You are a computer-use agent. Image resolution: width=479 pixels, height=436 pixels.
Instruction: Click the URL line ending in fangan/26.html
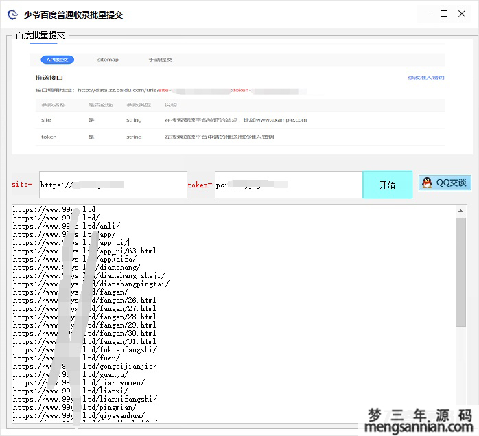click(84, 300)
